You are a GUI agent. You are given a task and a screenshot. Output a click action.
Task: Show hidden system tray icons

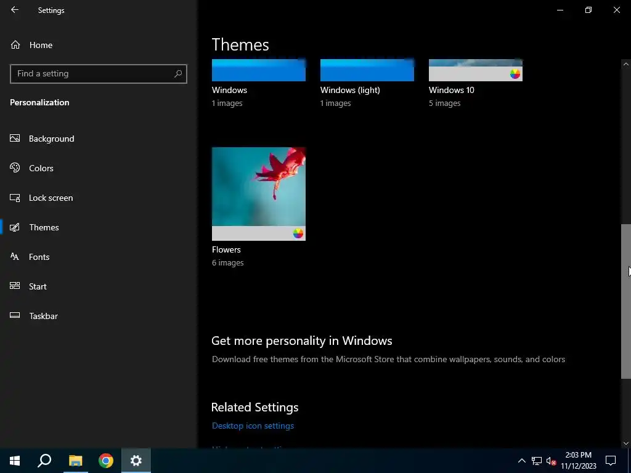521,461
